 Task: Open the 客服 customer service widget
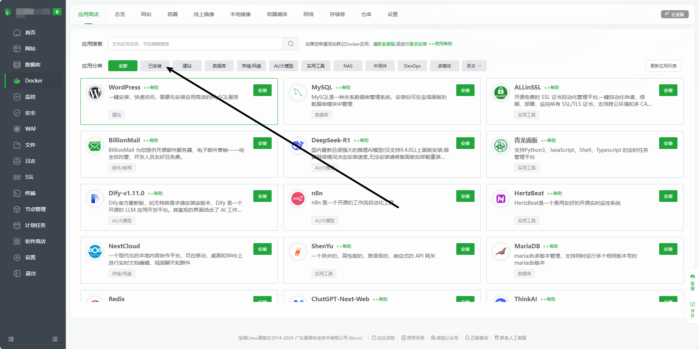692,282
